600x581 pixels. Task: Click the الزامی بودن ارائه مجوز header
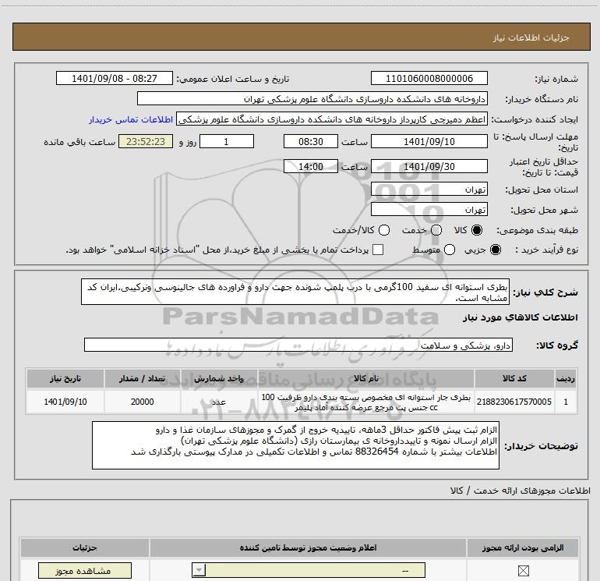pos(523,548)
